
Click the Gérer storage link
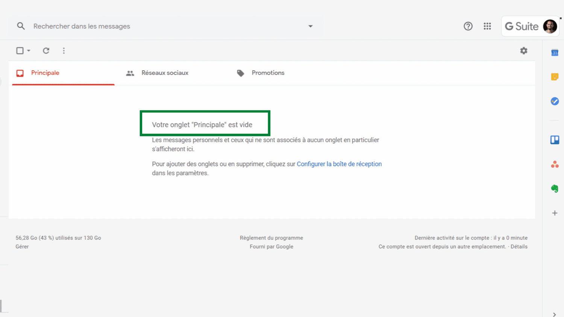[22, 247]
